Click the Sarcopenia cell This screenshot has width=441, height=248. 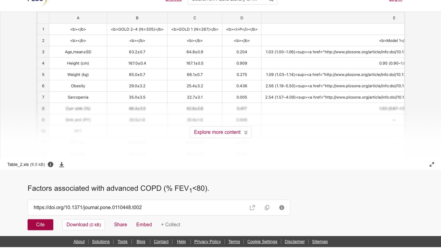(78, 97)
